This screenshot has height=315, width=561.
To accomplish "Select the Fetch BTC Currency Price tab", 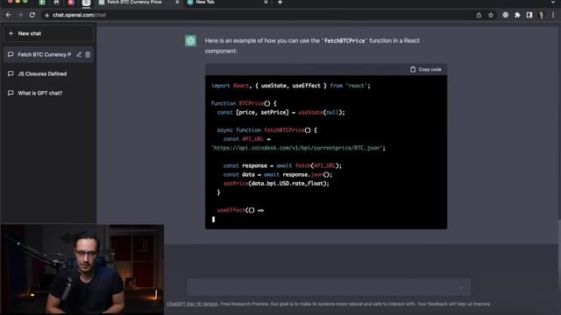I will click(x=138, y=3).
